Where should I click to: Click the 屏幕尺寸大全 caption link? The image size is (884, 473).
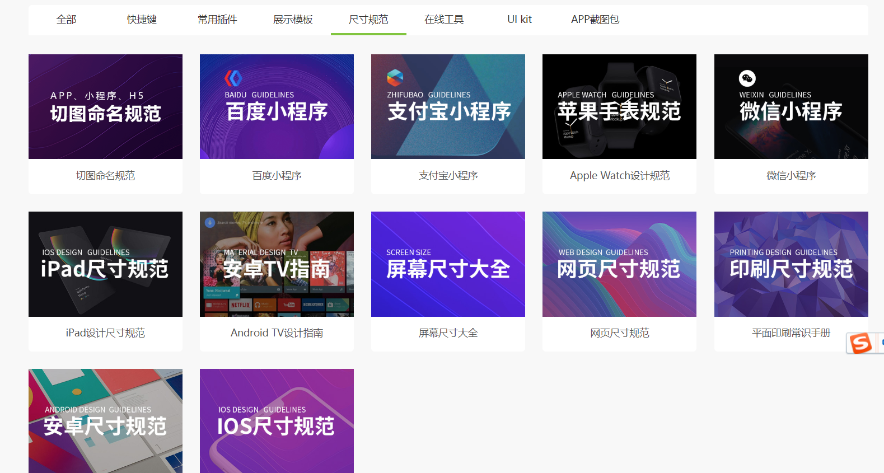pyautogui.click(x=448, y=333)
